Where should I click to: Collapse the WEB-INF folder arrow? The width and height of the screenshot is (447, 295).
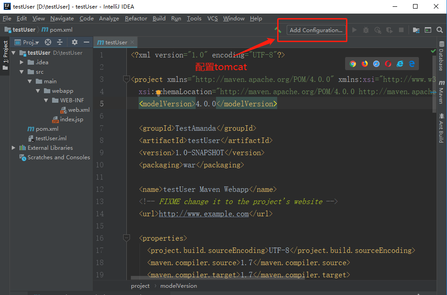pyautogui.click(x=46, y=100)
